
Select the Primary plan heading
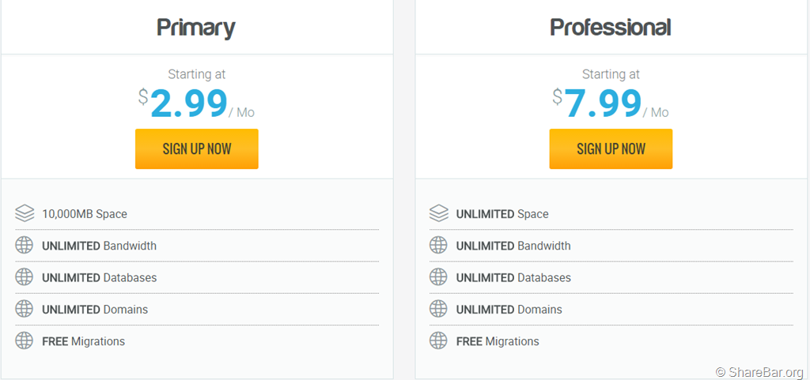coord(196,28)
